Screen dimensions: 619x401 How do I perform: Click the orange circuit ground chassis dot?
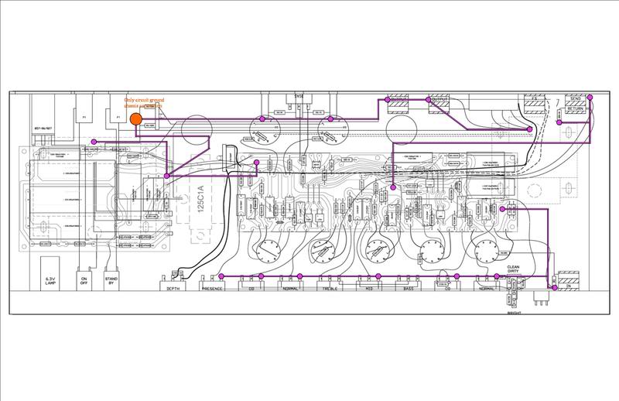(x=135, y=119)
